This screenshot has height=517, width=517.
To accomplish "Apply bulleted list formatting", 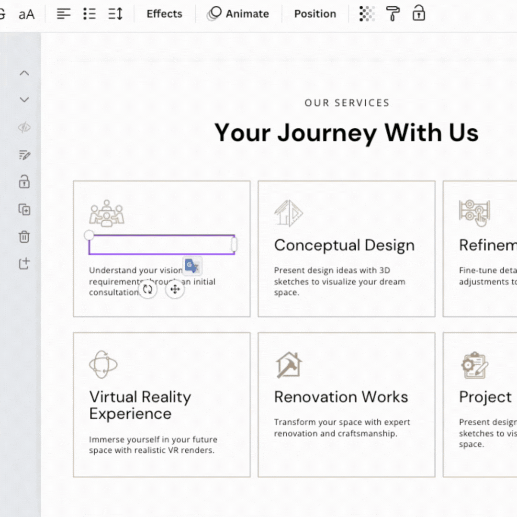I will [90, 14].
